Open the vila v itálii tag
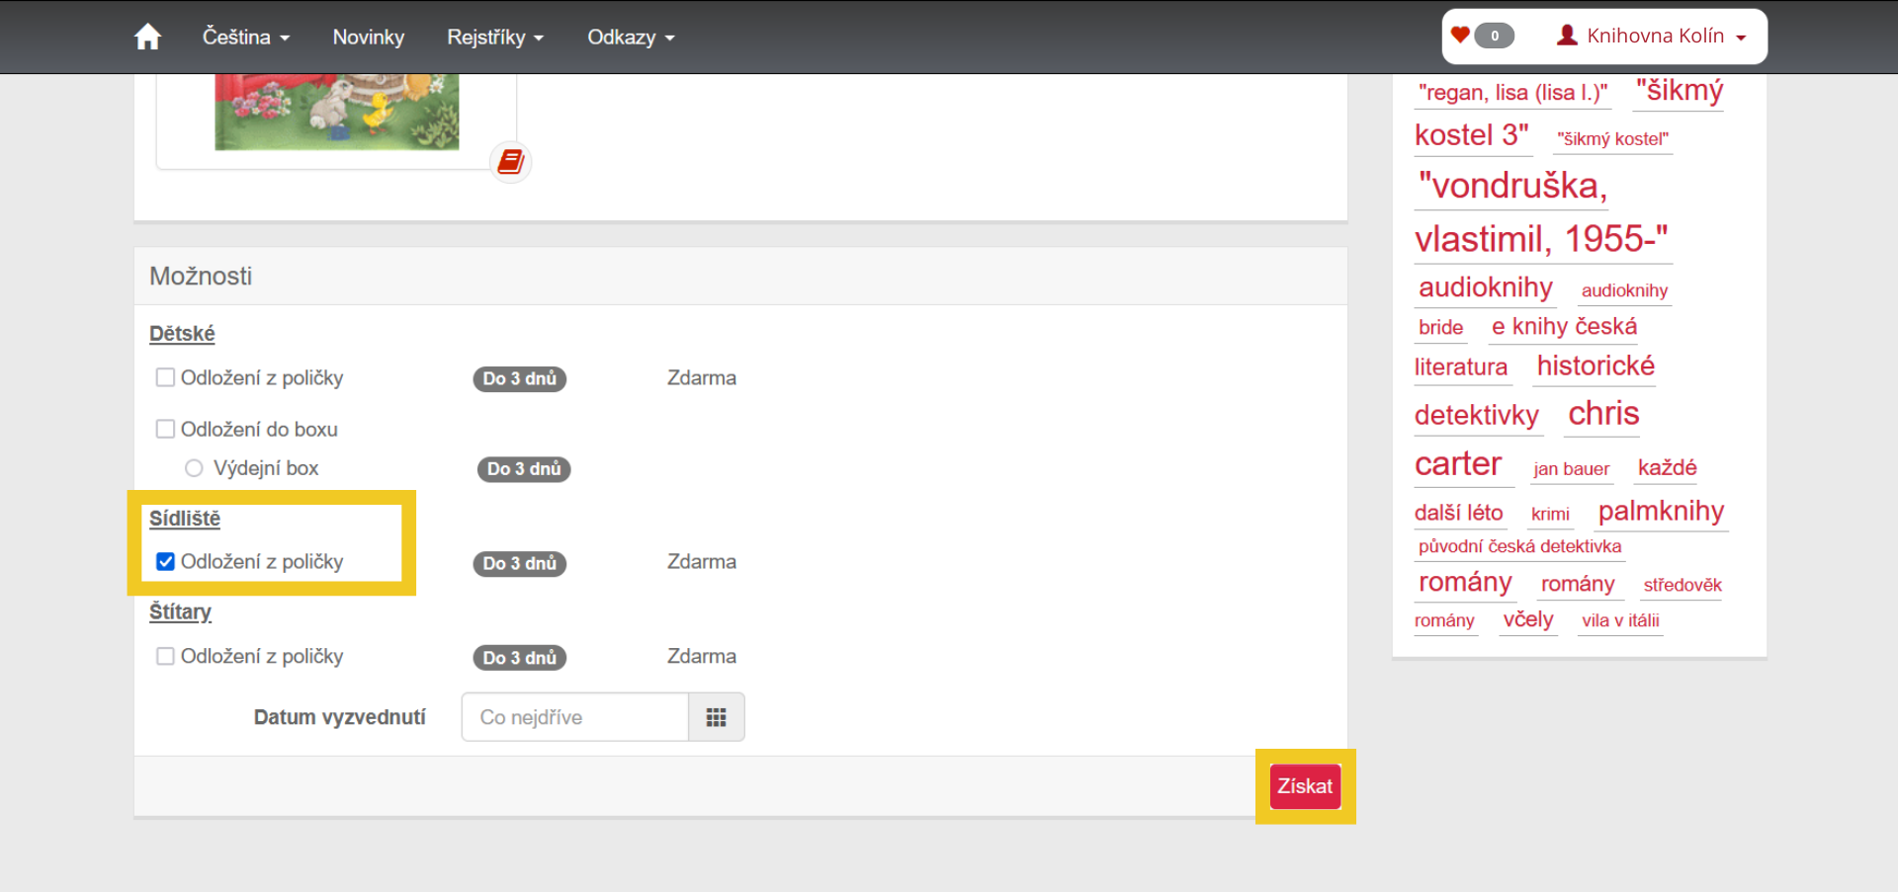The height and width of the screenshot is (892, 1898). (x=1620, y=620)
